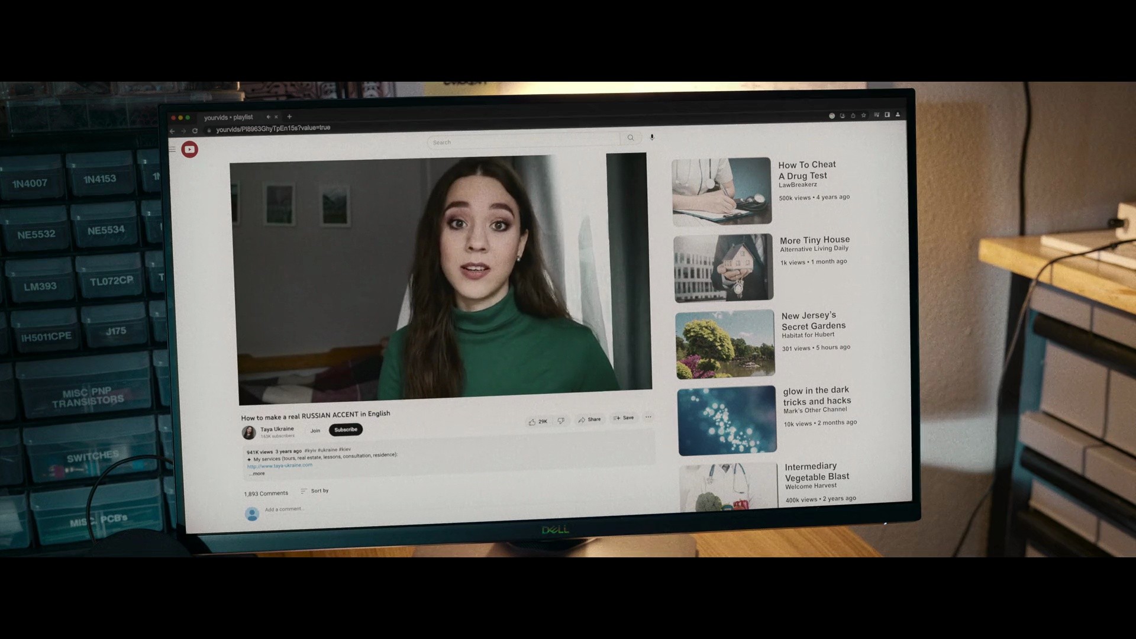
Task: Open How To Cheat A Drug Test thumbnail
Action: pyautogui.click(x=721, y=191)
